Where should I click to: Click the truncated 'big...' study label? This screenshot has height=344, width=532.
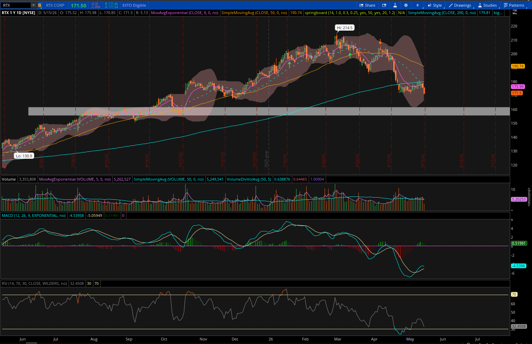click(498, 13)
